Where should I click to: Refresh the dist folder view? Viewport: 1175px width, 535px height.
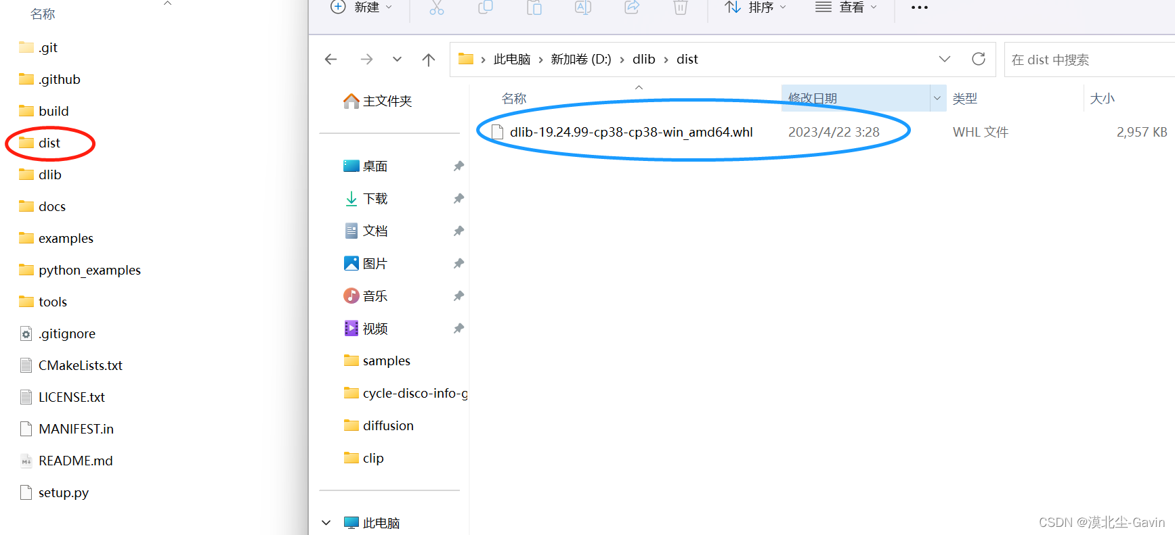(979, 59)
